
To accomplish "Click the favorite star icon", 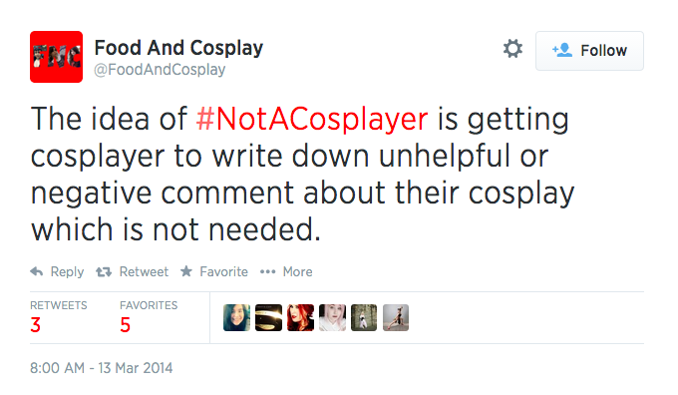I will click(x=186, y=271).
